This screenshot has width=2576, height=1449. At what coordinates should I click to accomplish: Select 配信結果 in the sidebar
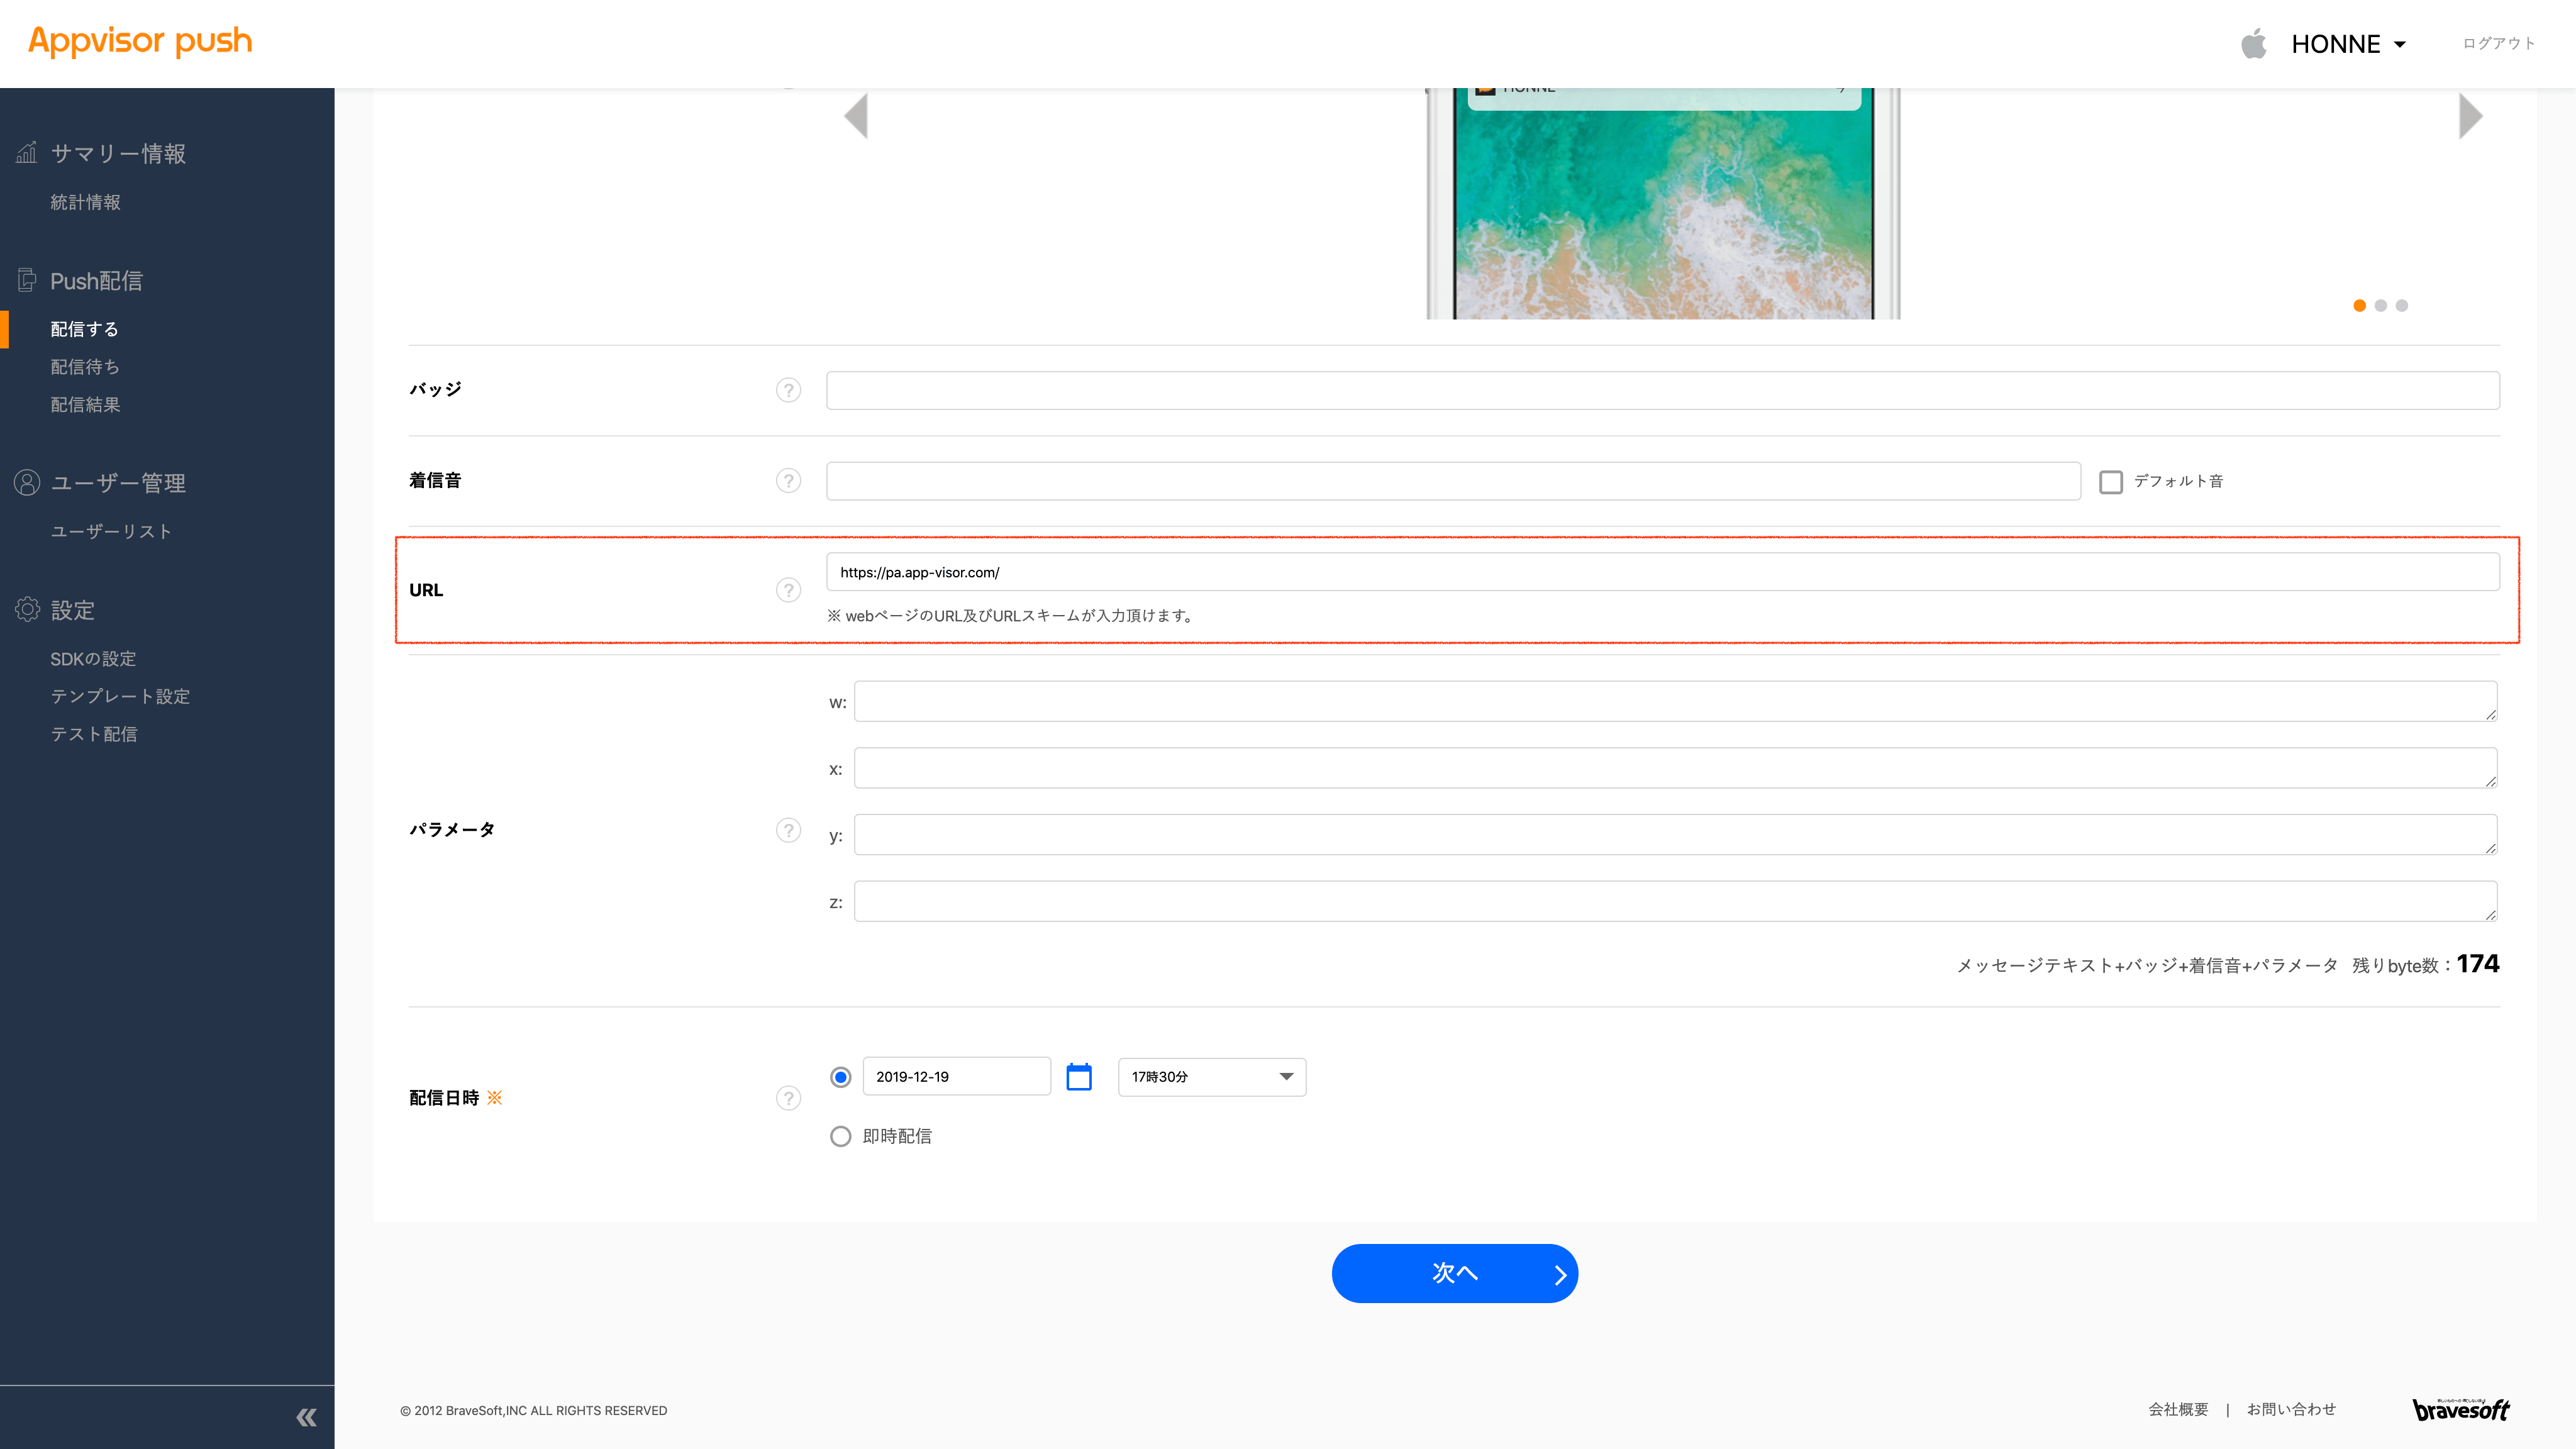click(x=85, y=404)
